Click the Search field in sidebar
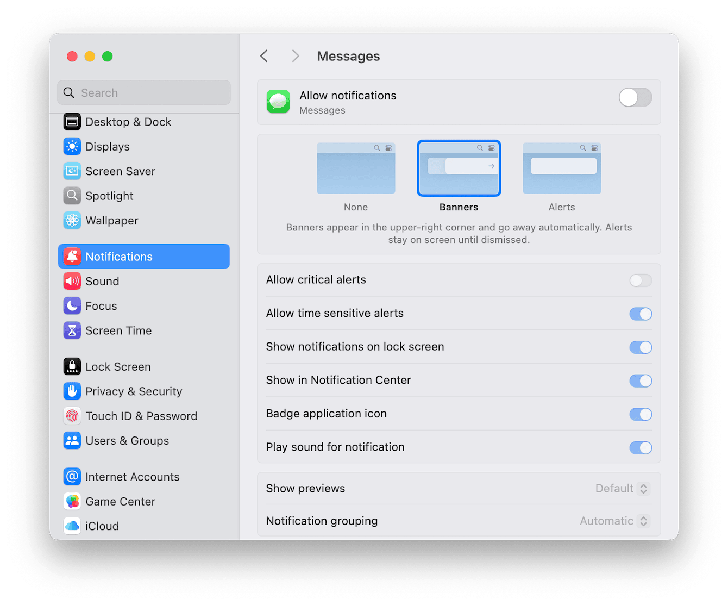Image resolution: width=728 pixels, height=605 pixels. pyautogui.click(x=144, y=93)
